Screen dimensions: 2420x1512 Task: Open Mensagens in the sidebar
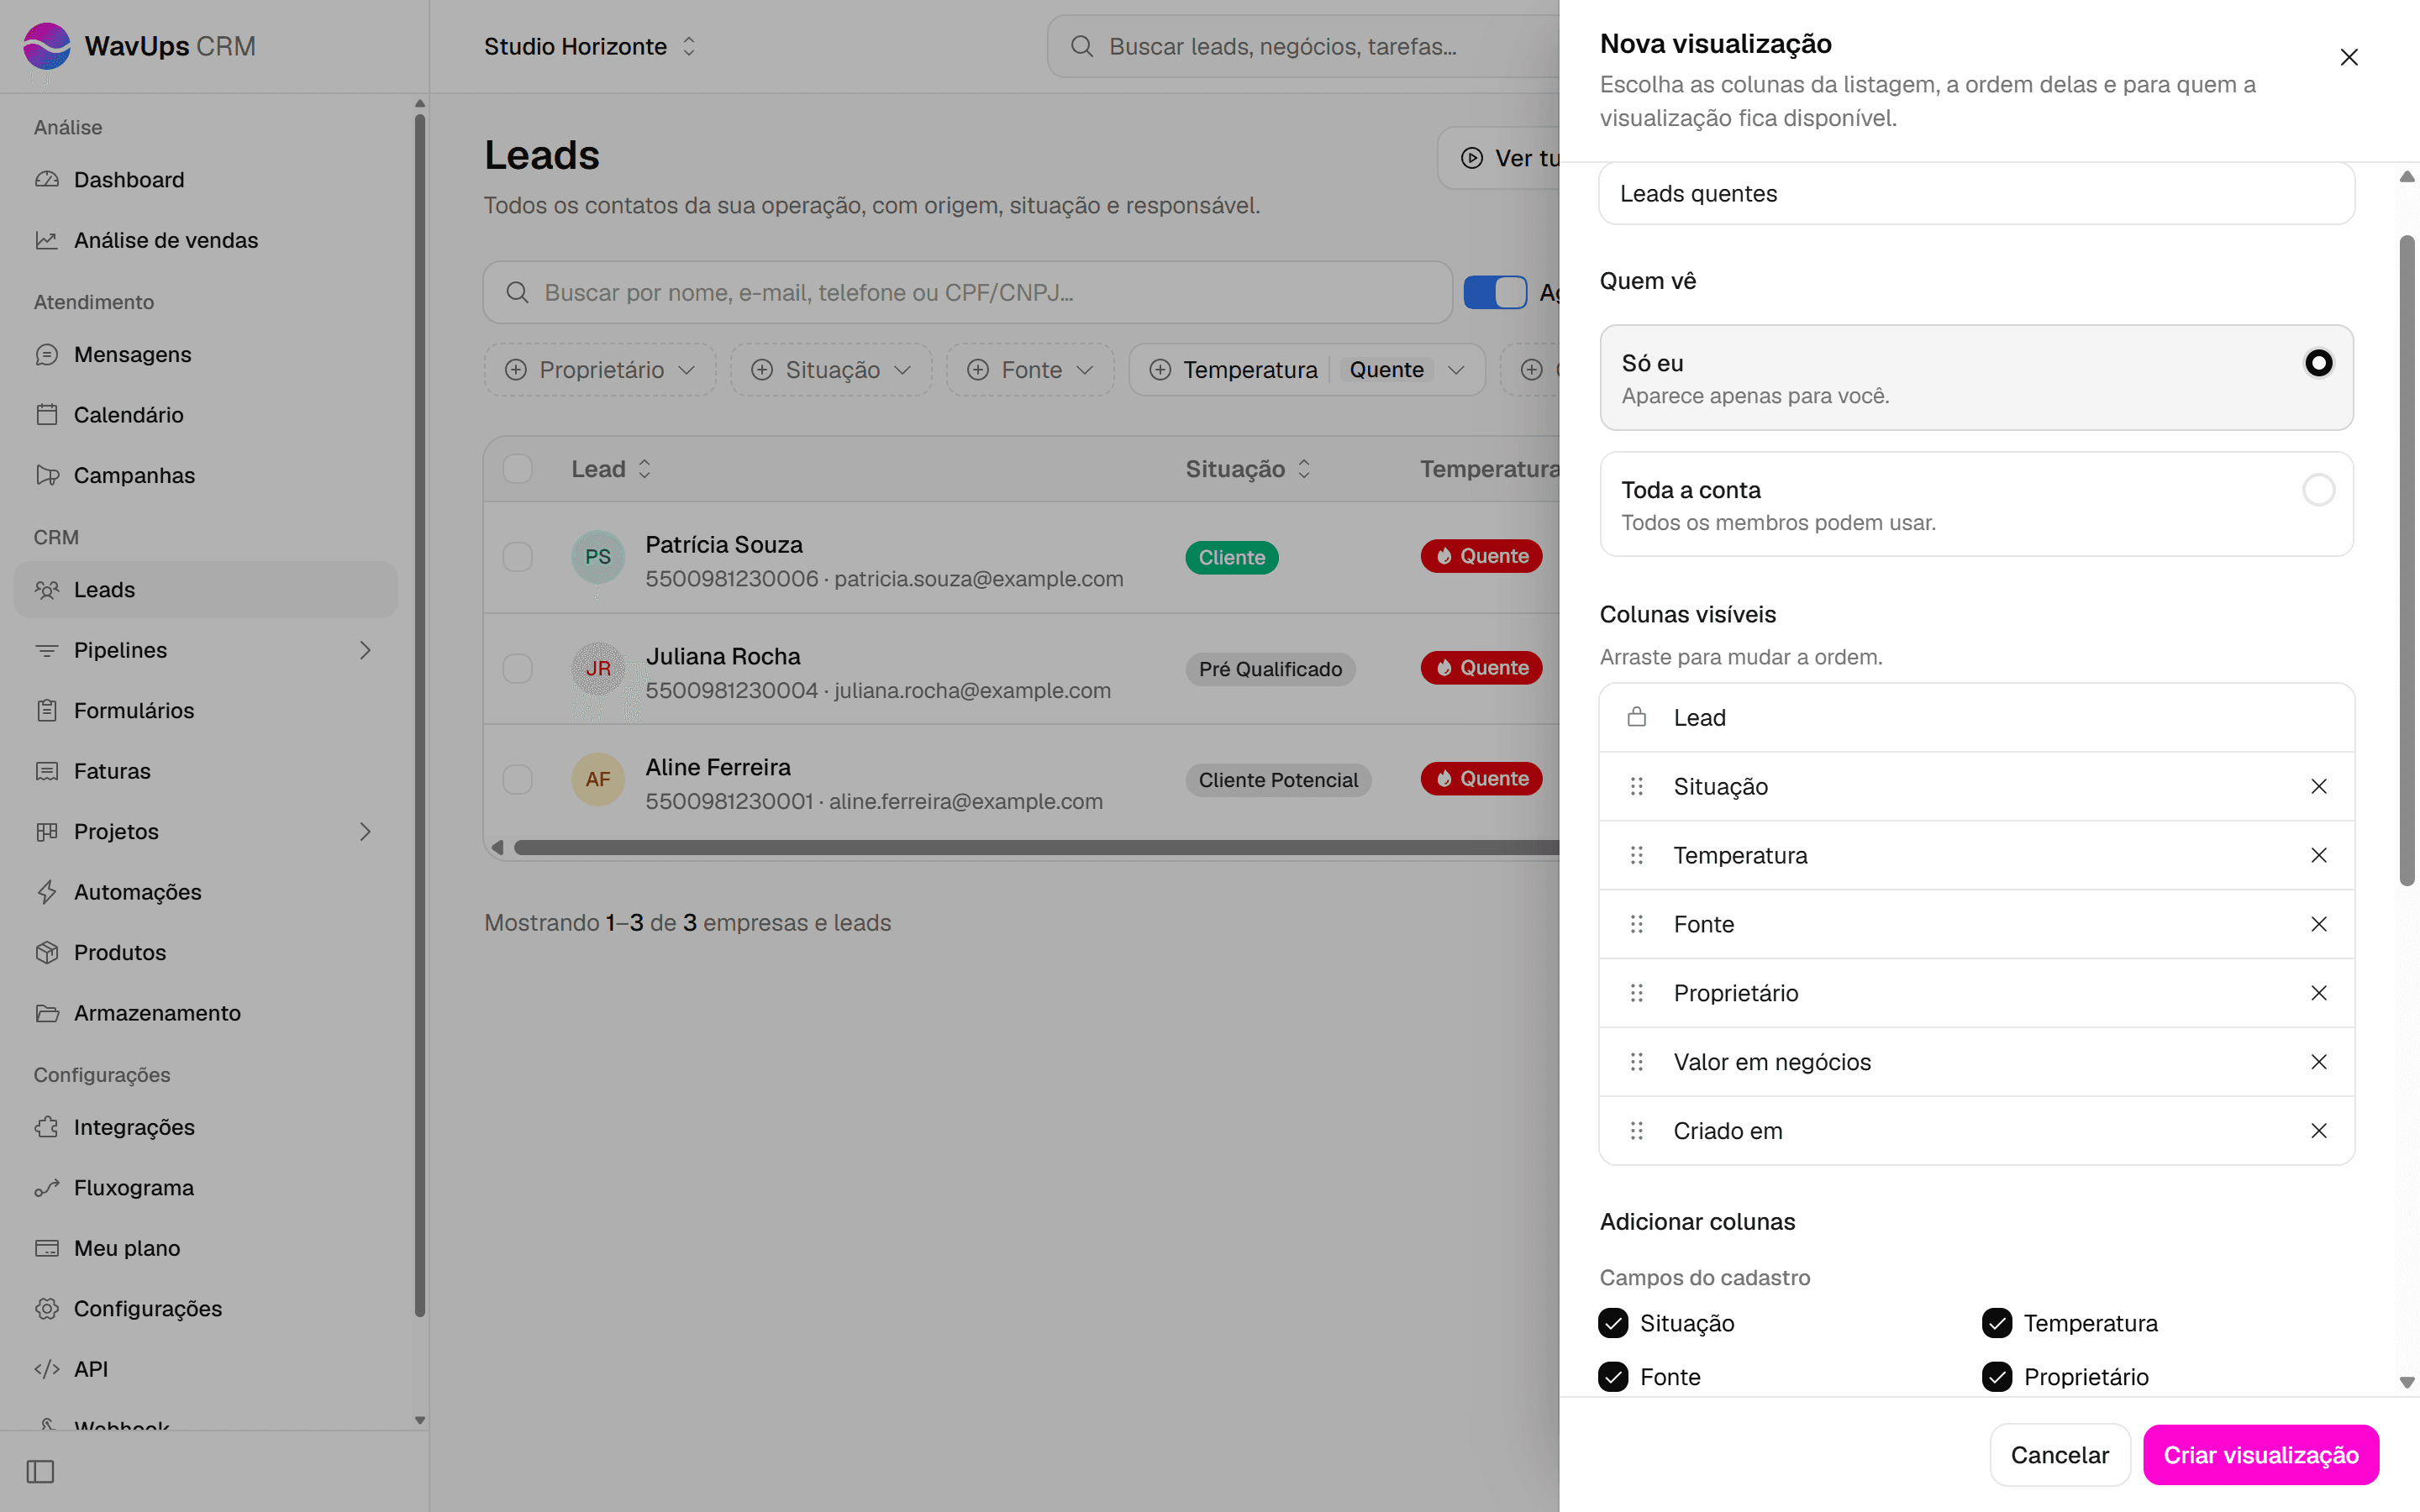[206, 355]
